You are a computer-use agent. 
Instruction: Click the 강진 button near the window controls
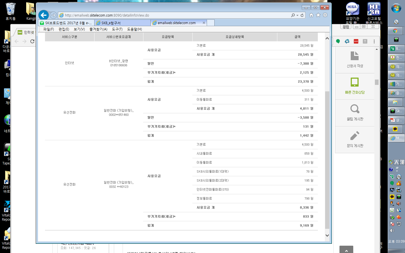pyautogui.click(x=346, y=26)
